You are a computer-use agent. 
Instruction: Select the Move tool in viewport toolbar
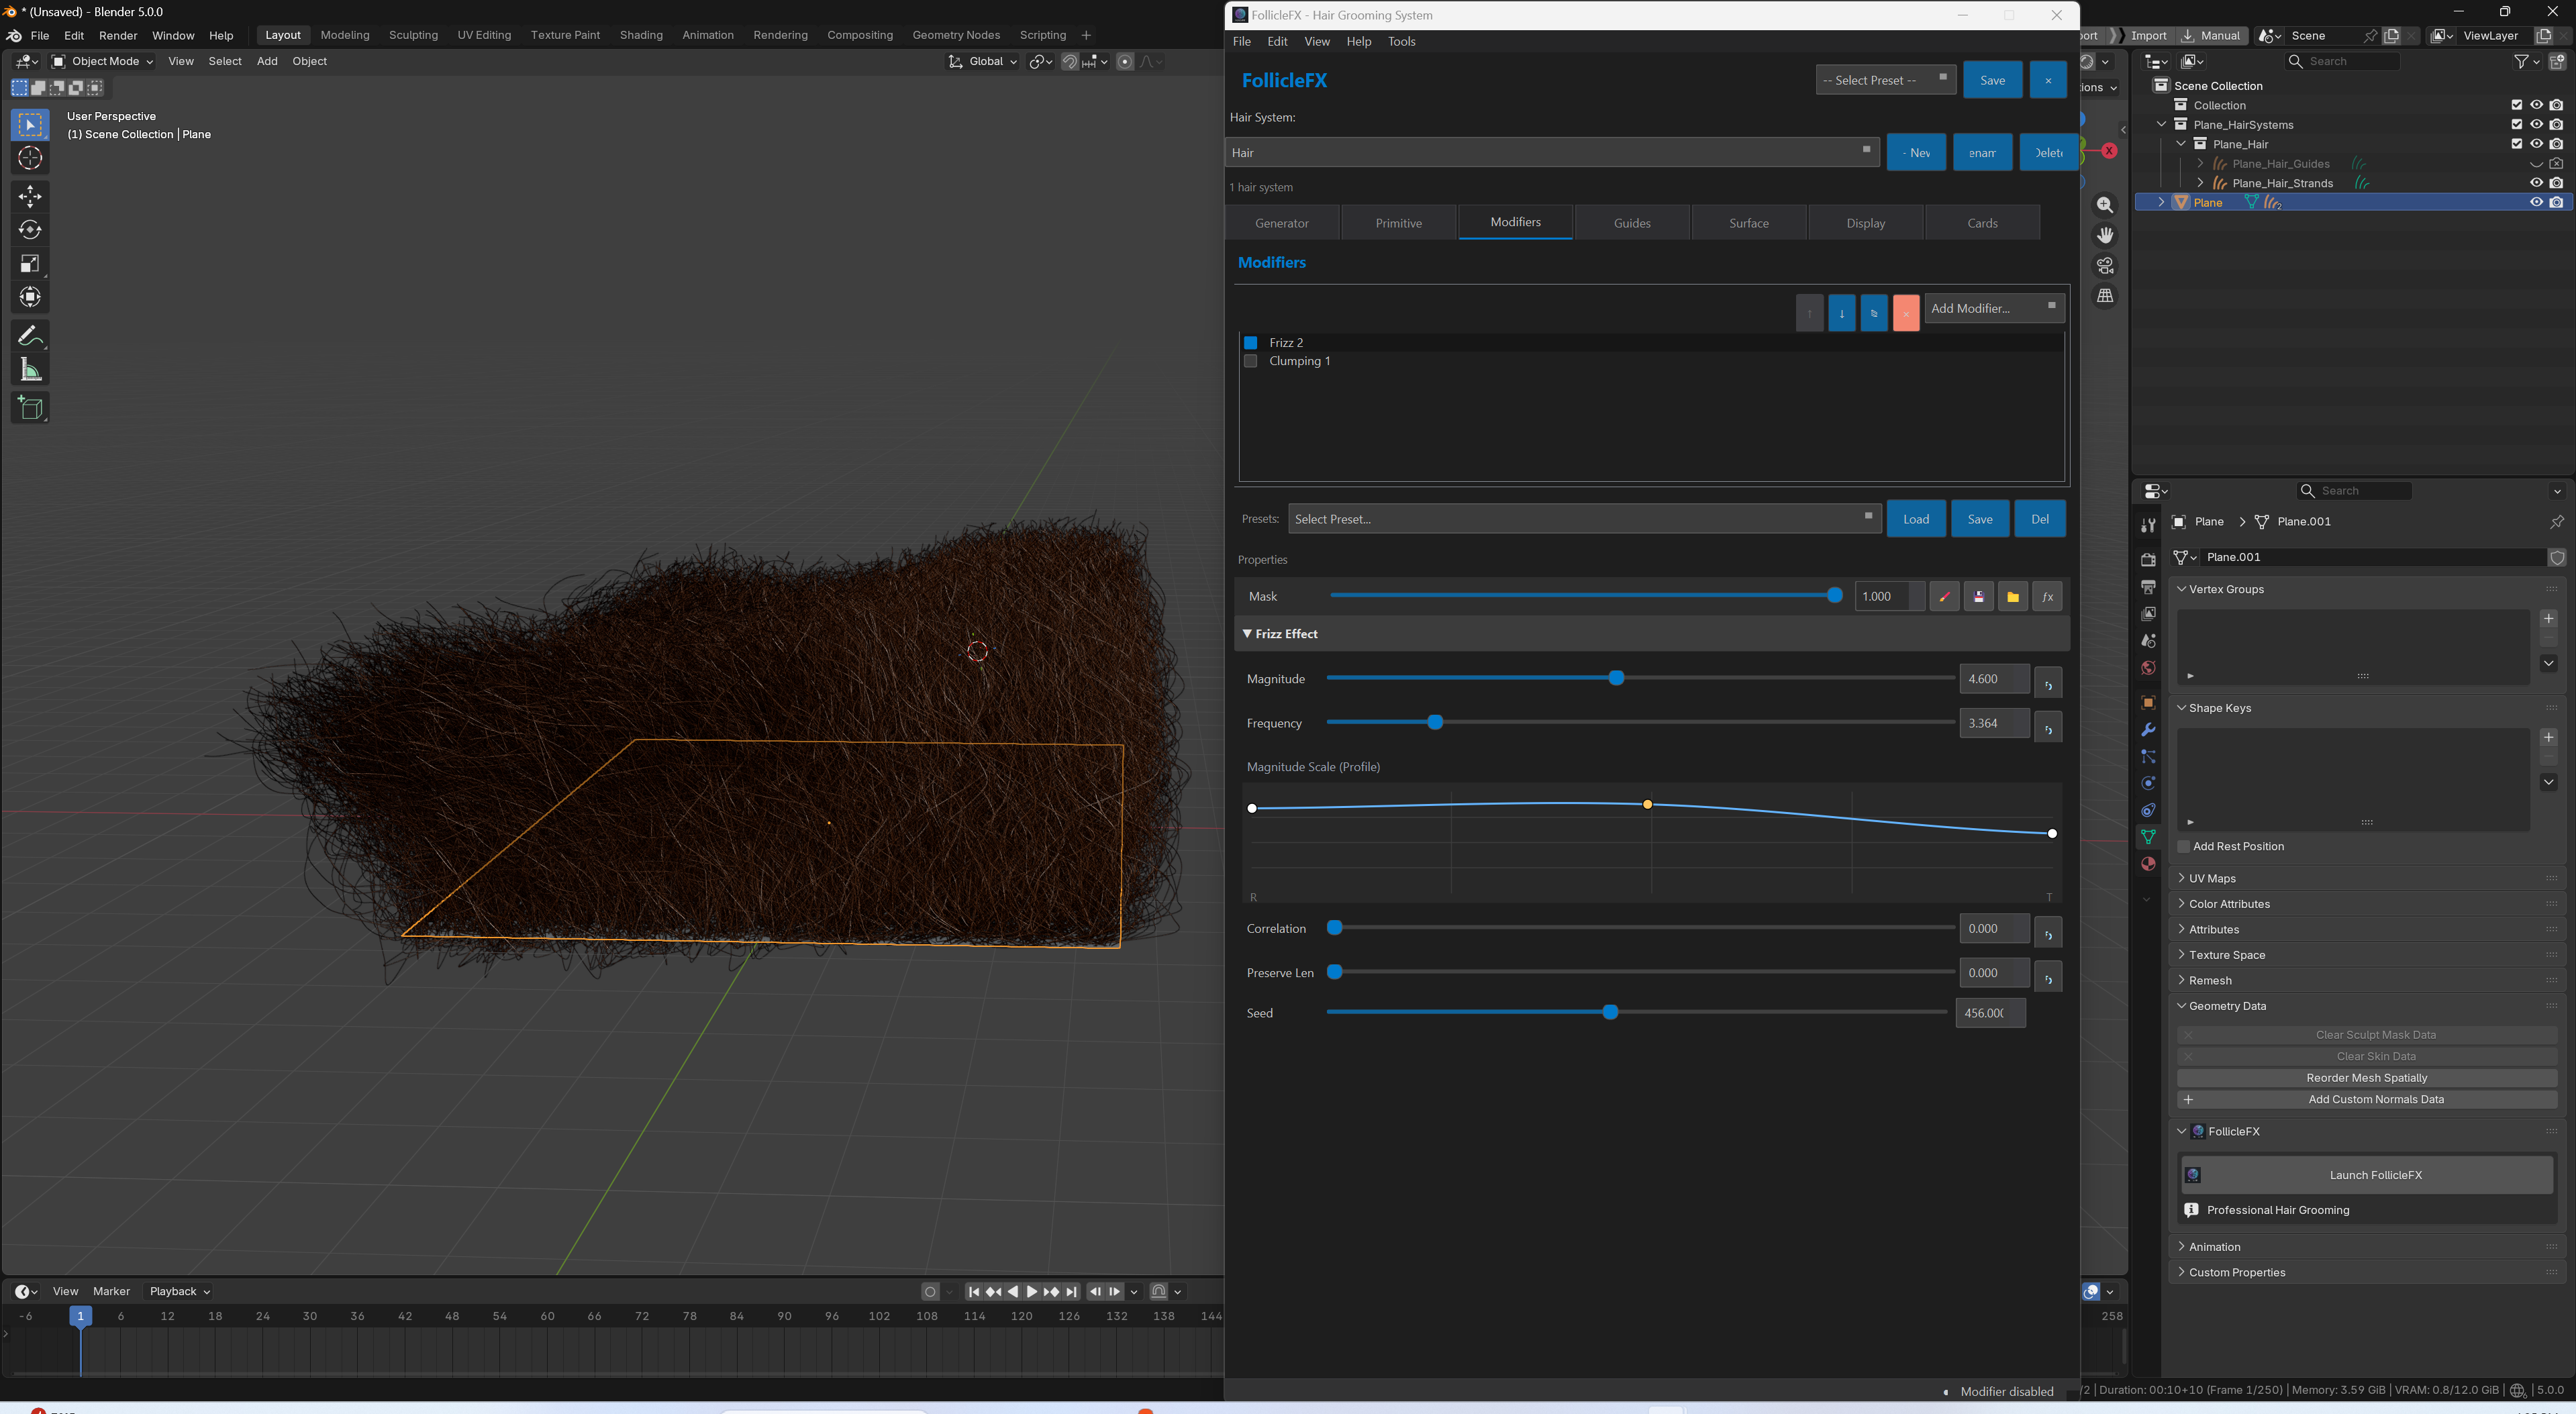pyautogui.click(x=30, y=196)
